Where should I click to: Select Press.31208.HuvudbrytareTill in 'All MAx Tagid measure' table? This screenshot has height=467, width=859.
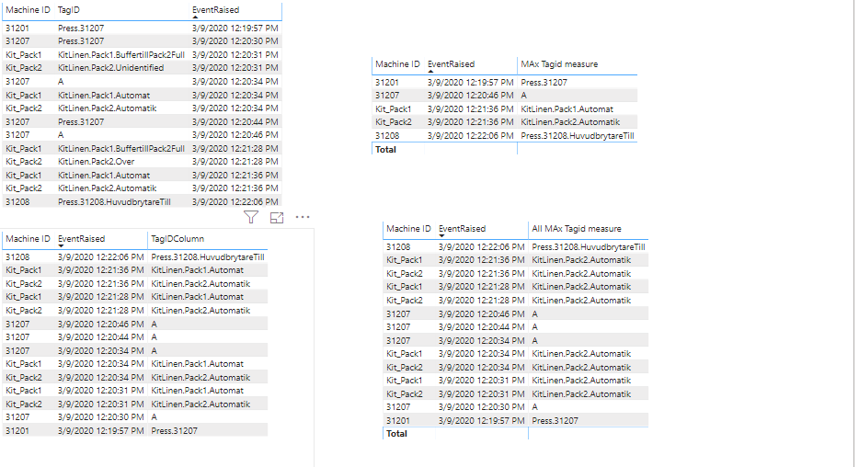coord(589,247)
